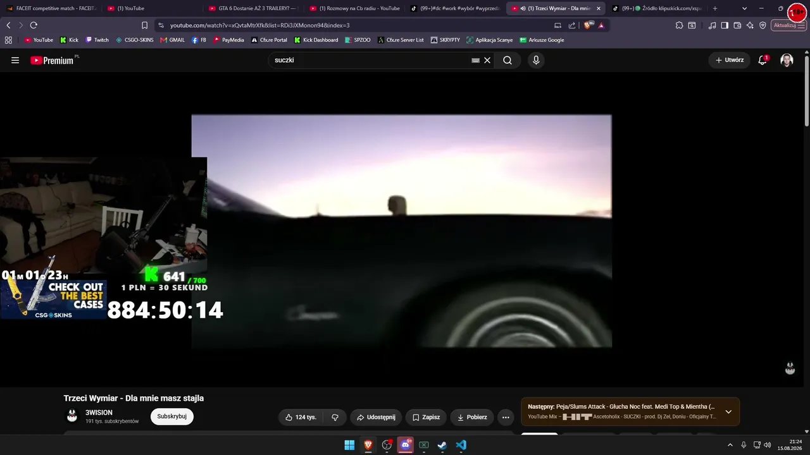Switch to the FACEIT competitive match tab

pos(51,8)
